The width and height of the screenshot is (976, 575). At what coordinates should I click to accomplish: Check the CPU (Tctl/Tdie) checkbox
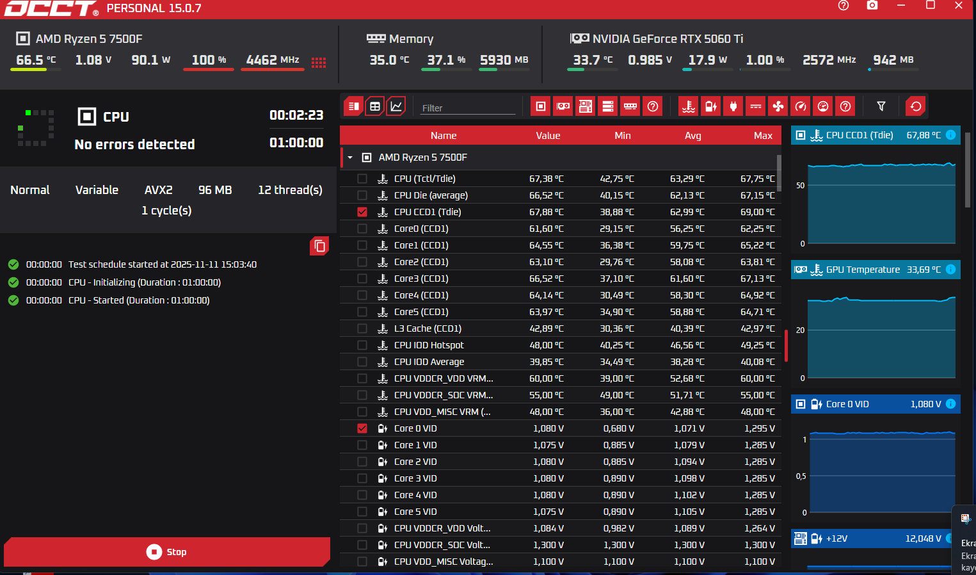pyautogui.click(x=362, y=179)
